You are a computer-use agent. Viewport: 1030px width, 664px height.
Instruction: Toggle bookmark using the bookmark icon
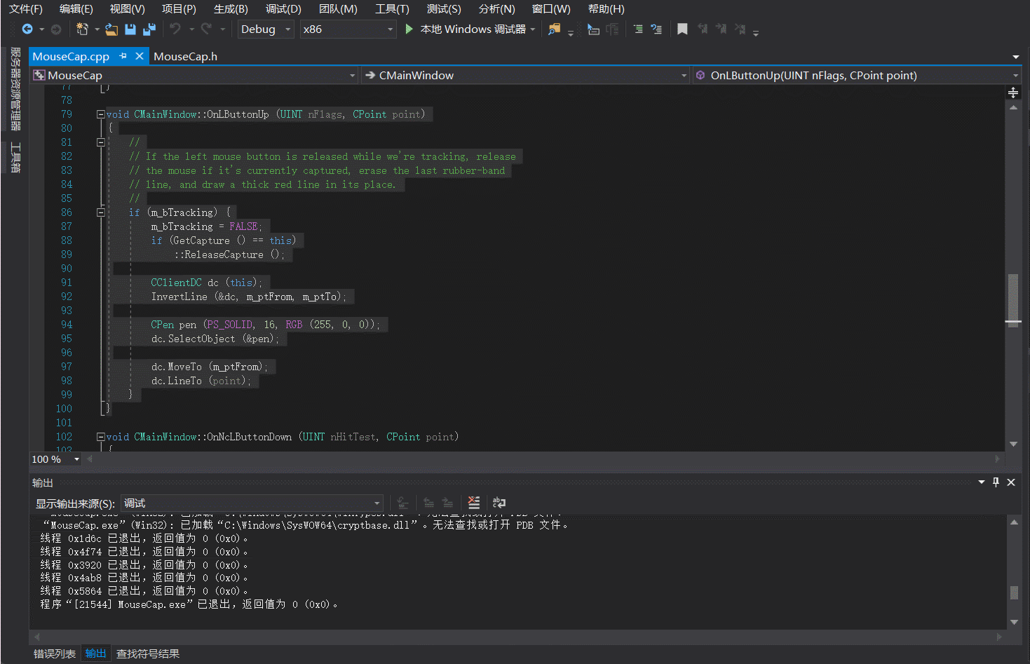coord(682,29)
